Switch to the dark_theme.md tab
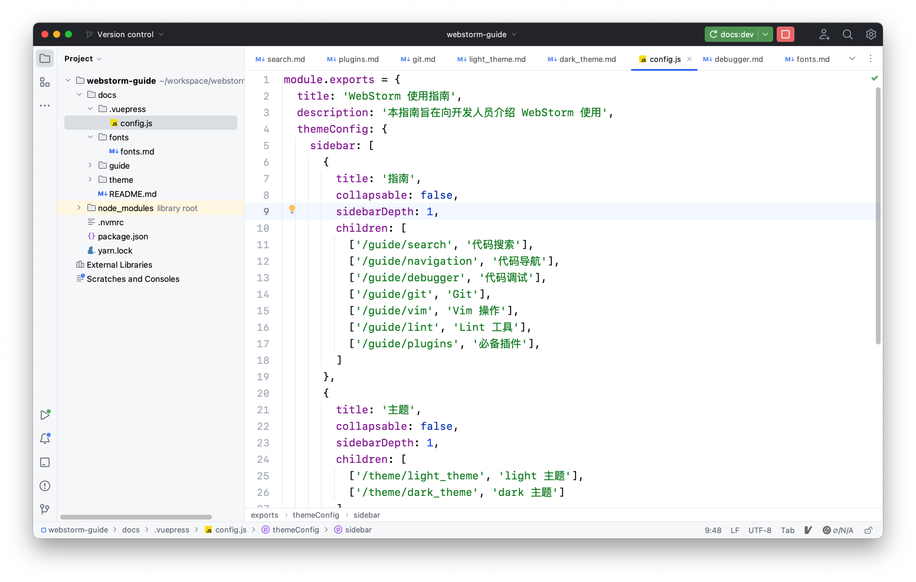Image resolution: width=916 pixels, height=582 pixels. (x=582, y=59)
